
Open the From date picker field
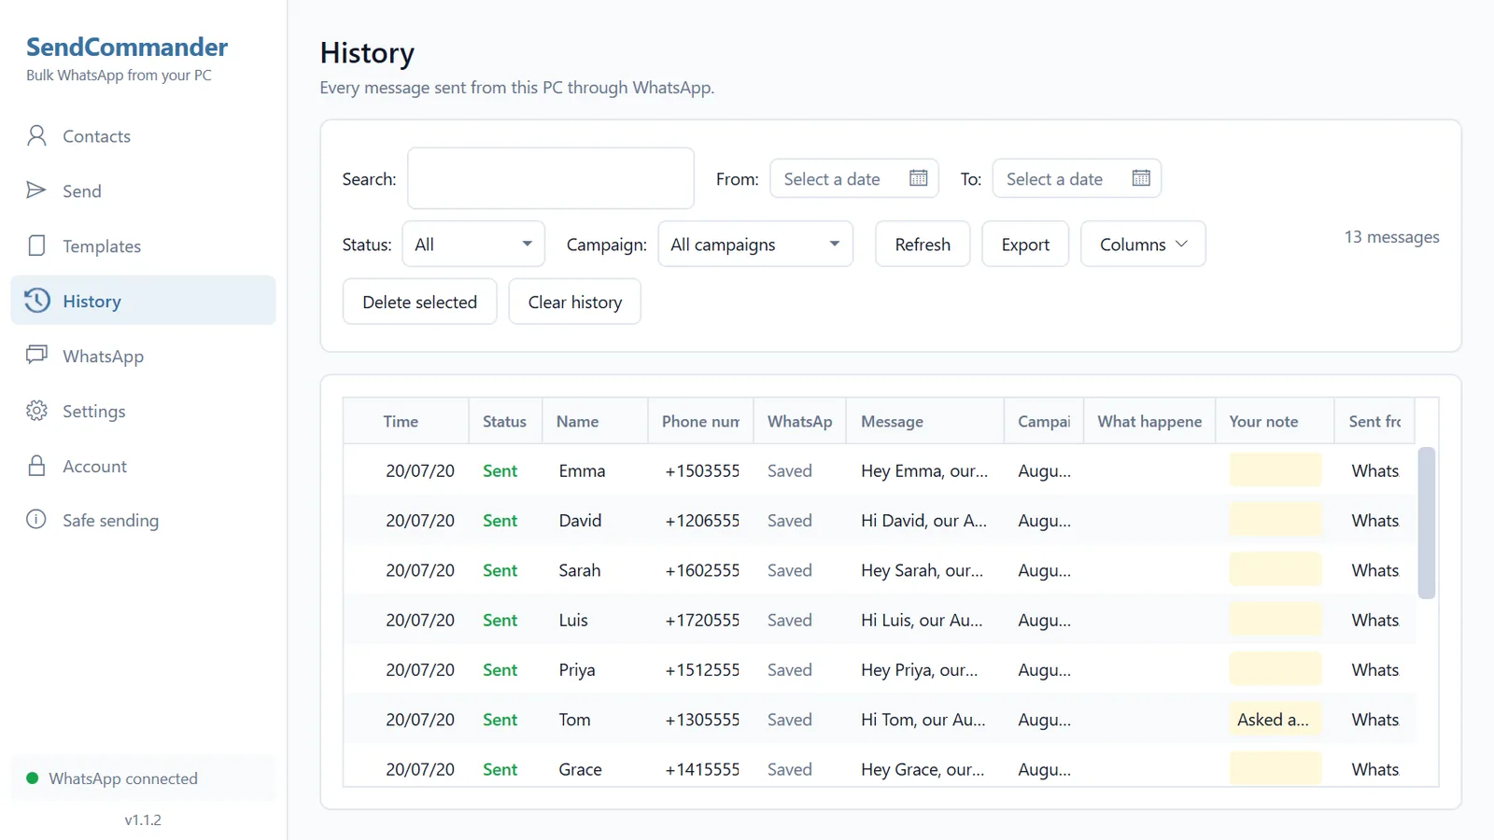coord(853,178)
